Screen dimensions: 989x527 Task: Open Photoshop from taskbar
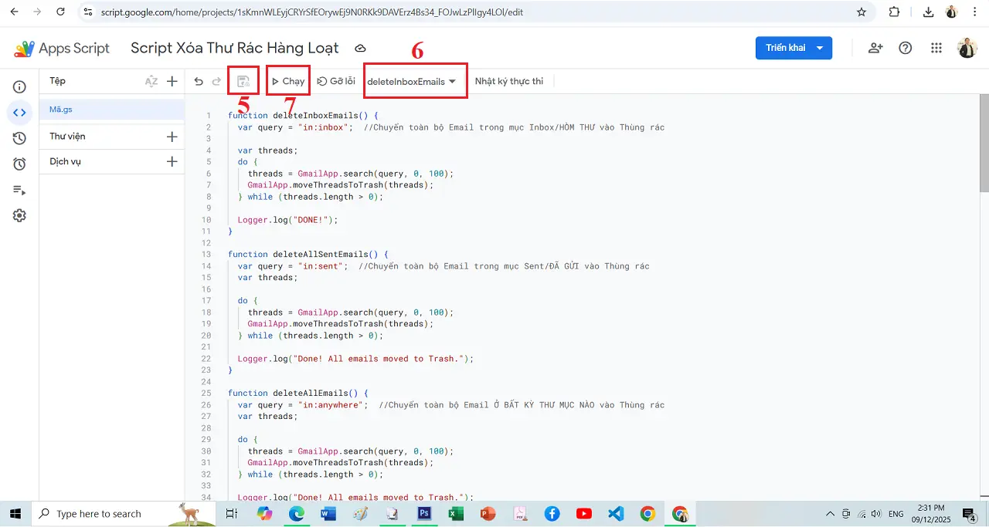pyautogui.click(x=424, y=513)
